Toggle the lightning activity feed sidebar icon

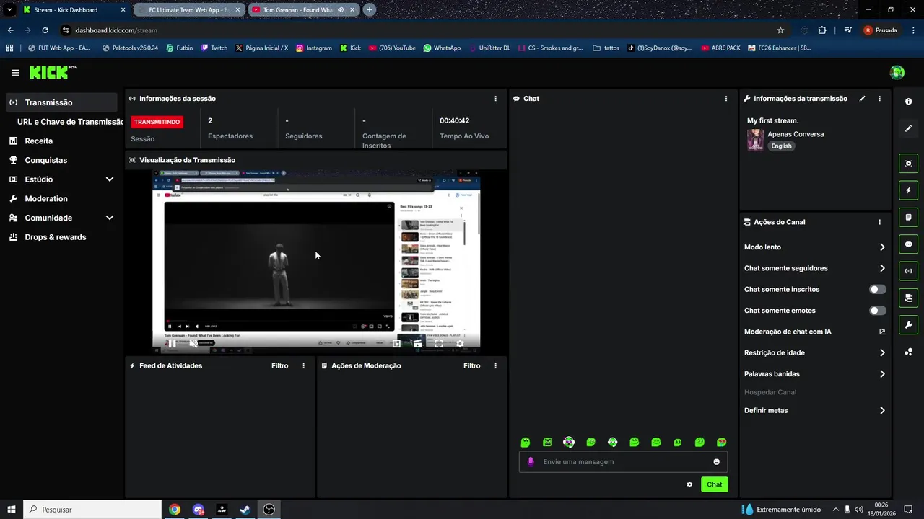[x=908, y=190]
